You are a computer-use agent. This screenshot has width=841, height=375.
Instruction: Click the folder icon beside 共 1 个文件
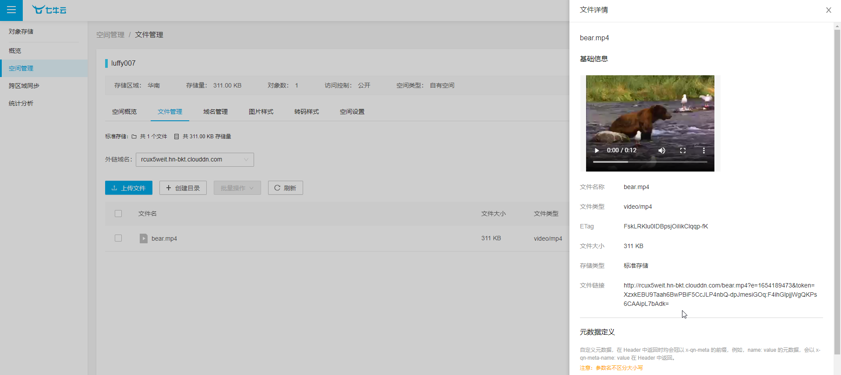point(134,137)
